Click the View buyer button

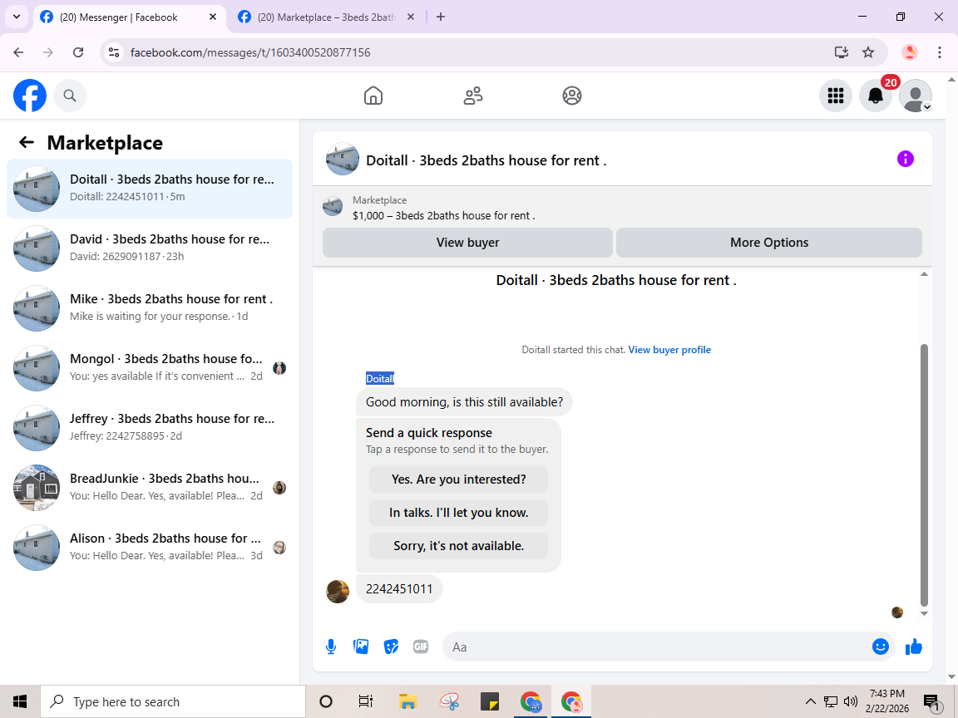(x=467, y=243)
